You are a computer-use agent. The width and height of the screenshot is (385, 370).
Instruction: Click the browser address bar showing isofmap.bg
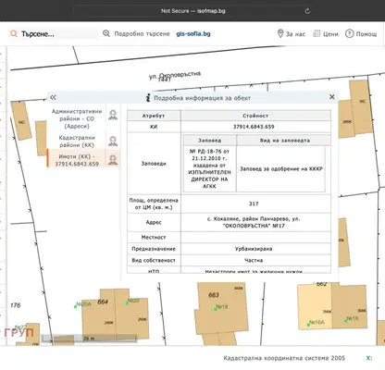tap(193, 11)
